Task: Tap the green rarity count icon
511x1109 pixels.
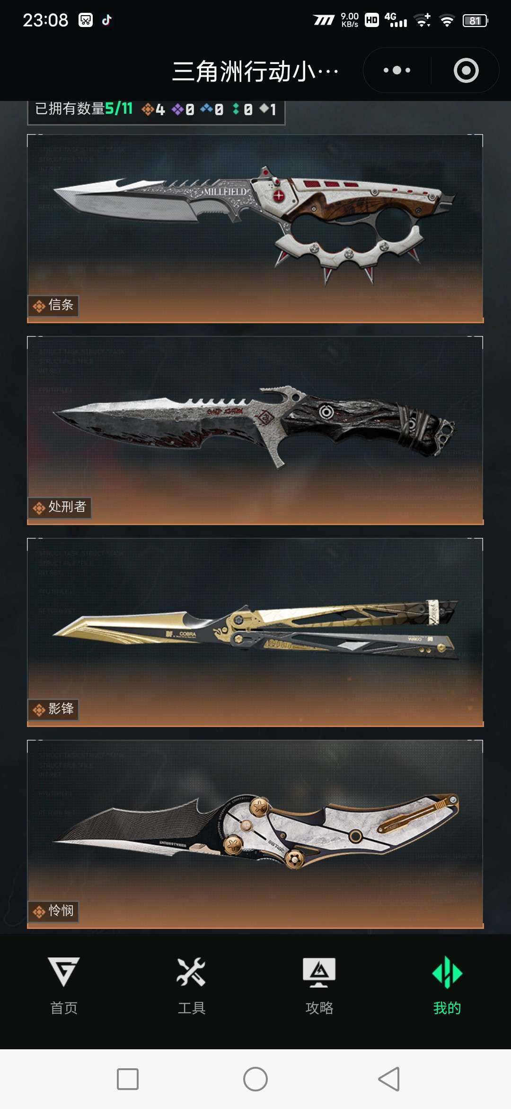Action: pyautogui.click(x=236, y=109)
